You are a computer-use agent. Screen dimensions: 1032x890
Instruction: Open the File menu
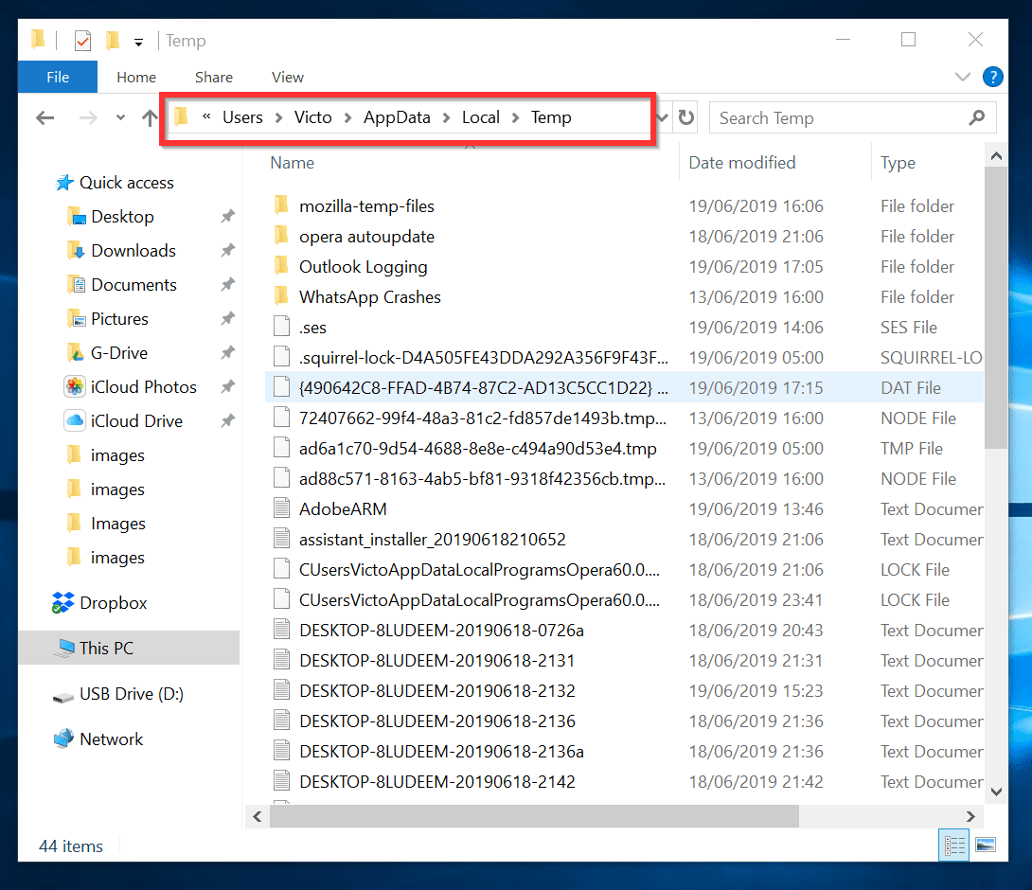57,77
